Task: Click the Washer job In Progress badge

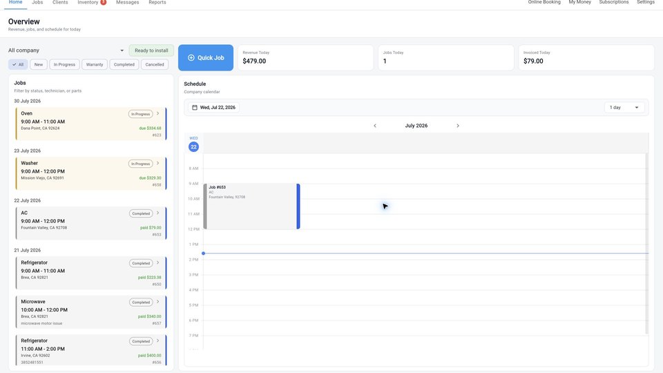Action: point(140,164)
